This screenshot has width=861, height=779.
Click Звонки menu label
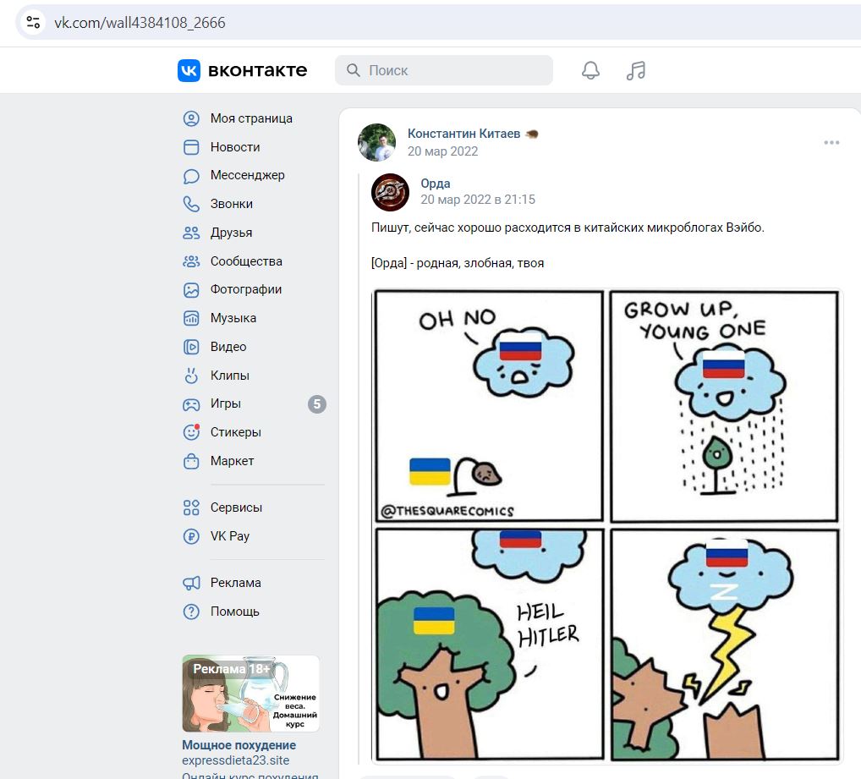(x=232, y=204)
